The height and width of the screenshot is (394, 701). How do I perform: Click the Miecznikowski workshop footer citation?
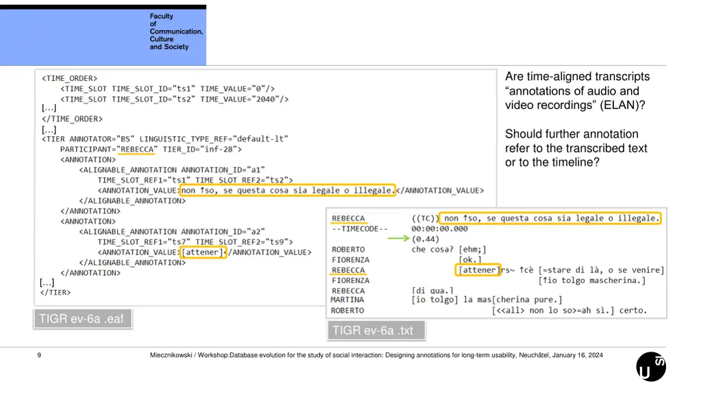click(x=376, y=355)
